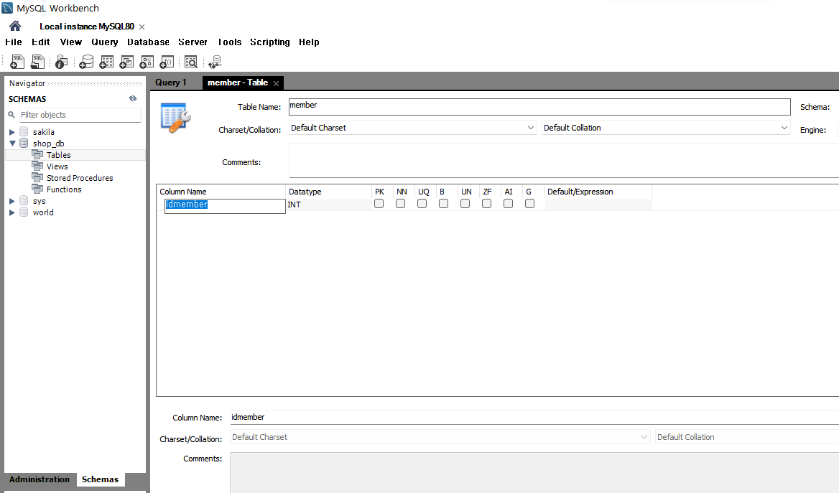The height and width of the screenshot is (493, 839).
Task: Select the Schemas navigator tab
Action: pyautogui.click(x=100, y=479)
